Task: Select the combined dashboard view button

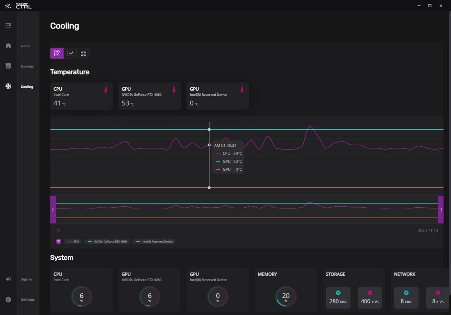Action: point(57,53)
